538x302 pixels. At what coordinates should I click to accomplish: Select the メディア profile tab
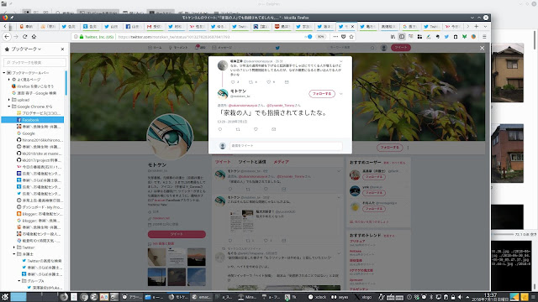[281, 162]
